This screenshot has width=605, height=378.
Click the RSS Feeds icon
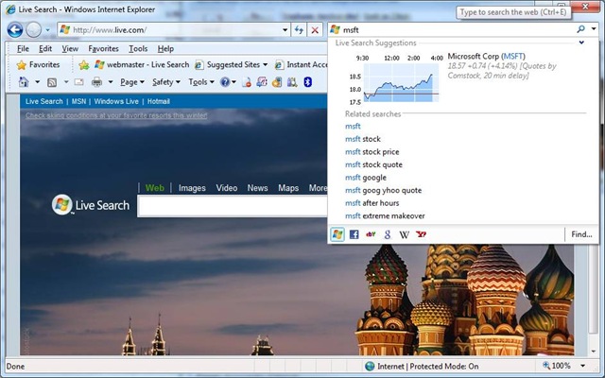[x=52, y=82]
